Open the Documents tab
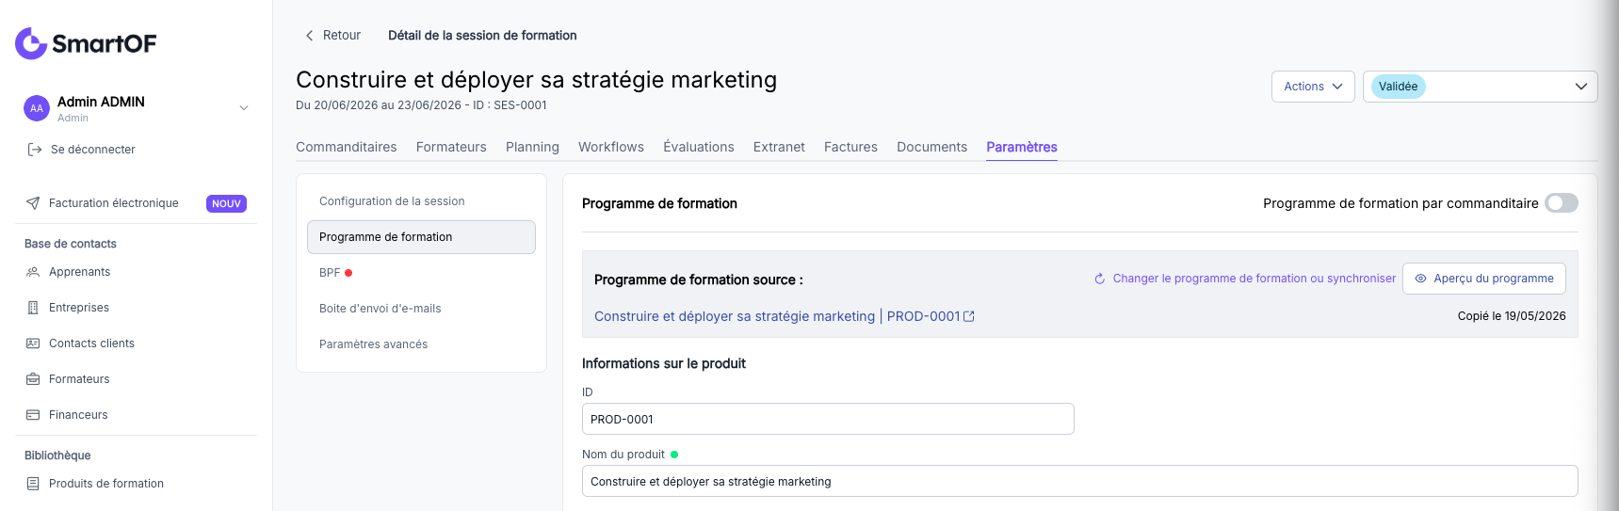The height and width of the screenshot is (511, 1619). (x=931, y=147)
